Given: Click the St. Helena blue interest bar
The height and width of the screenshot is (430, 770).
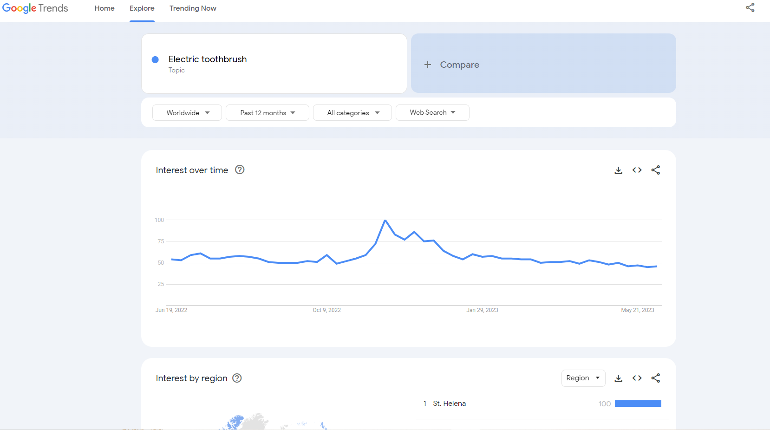Looking at the screenshot, I should pyautogui.click(x=638, y=404).
